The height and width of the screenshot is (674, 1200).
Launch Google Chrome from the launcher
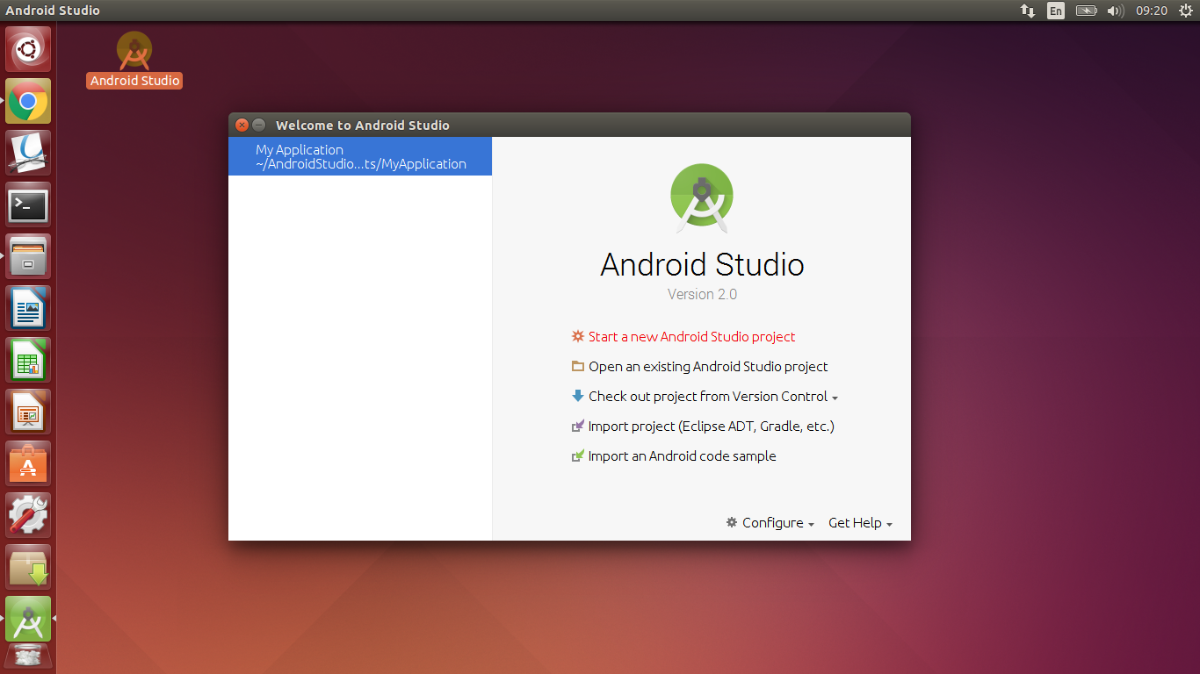point(28,102)
